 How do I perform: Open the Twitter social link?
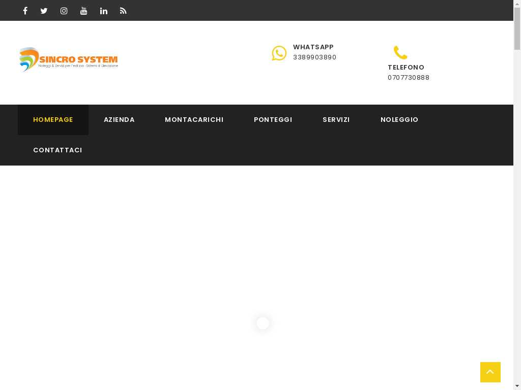click(44, 11)
